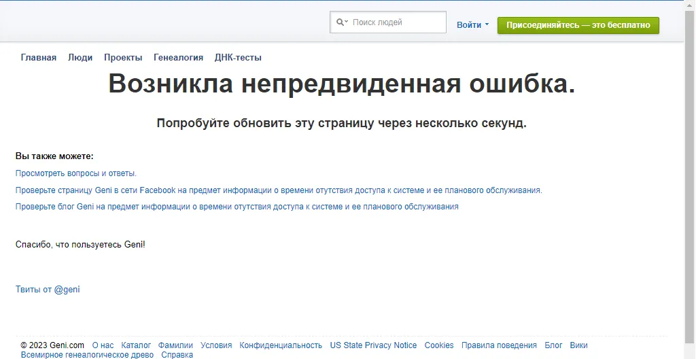This screenshot has height=359, width=696.
Task: Open the Войти login dropdown
Action: point(473,25)
